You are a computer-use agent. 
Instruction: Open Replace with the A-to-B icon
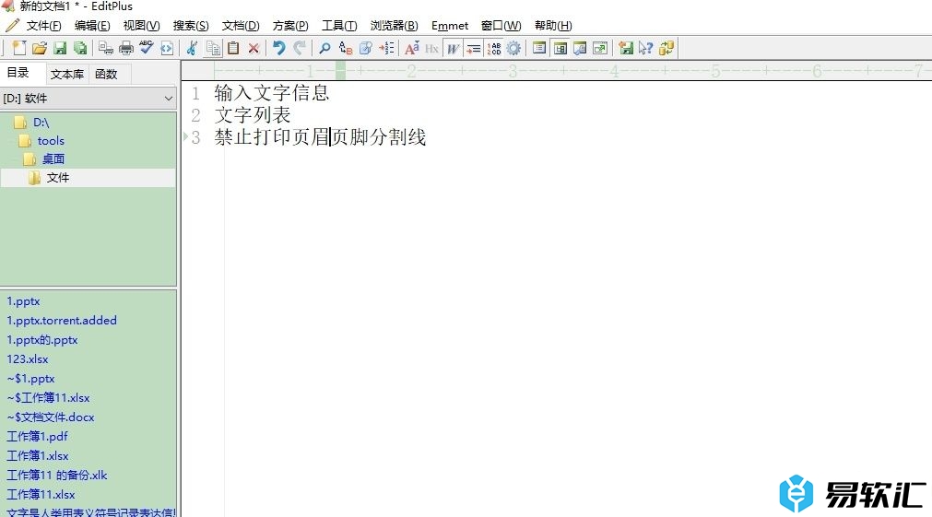346,48
